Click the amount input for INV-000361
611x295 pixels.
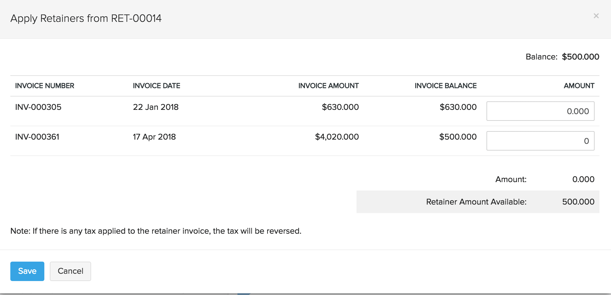pos(541,141)
